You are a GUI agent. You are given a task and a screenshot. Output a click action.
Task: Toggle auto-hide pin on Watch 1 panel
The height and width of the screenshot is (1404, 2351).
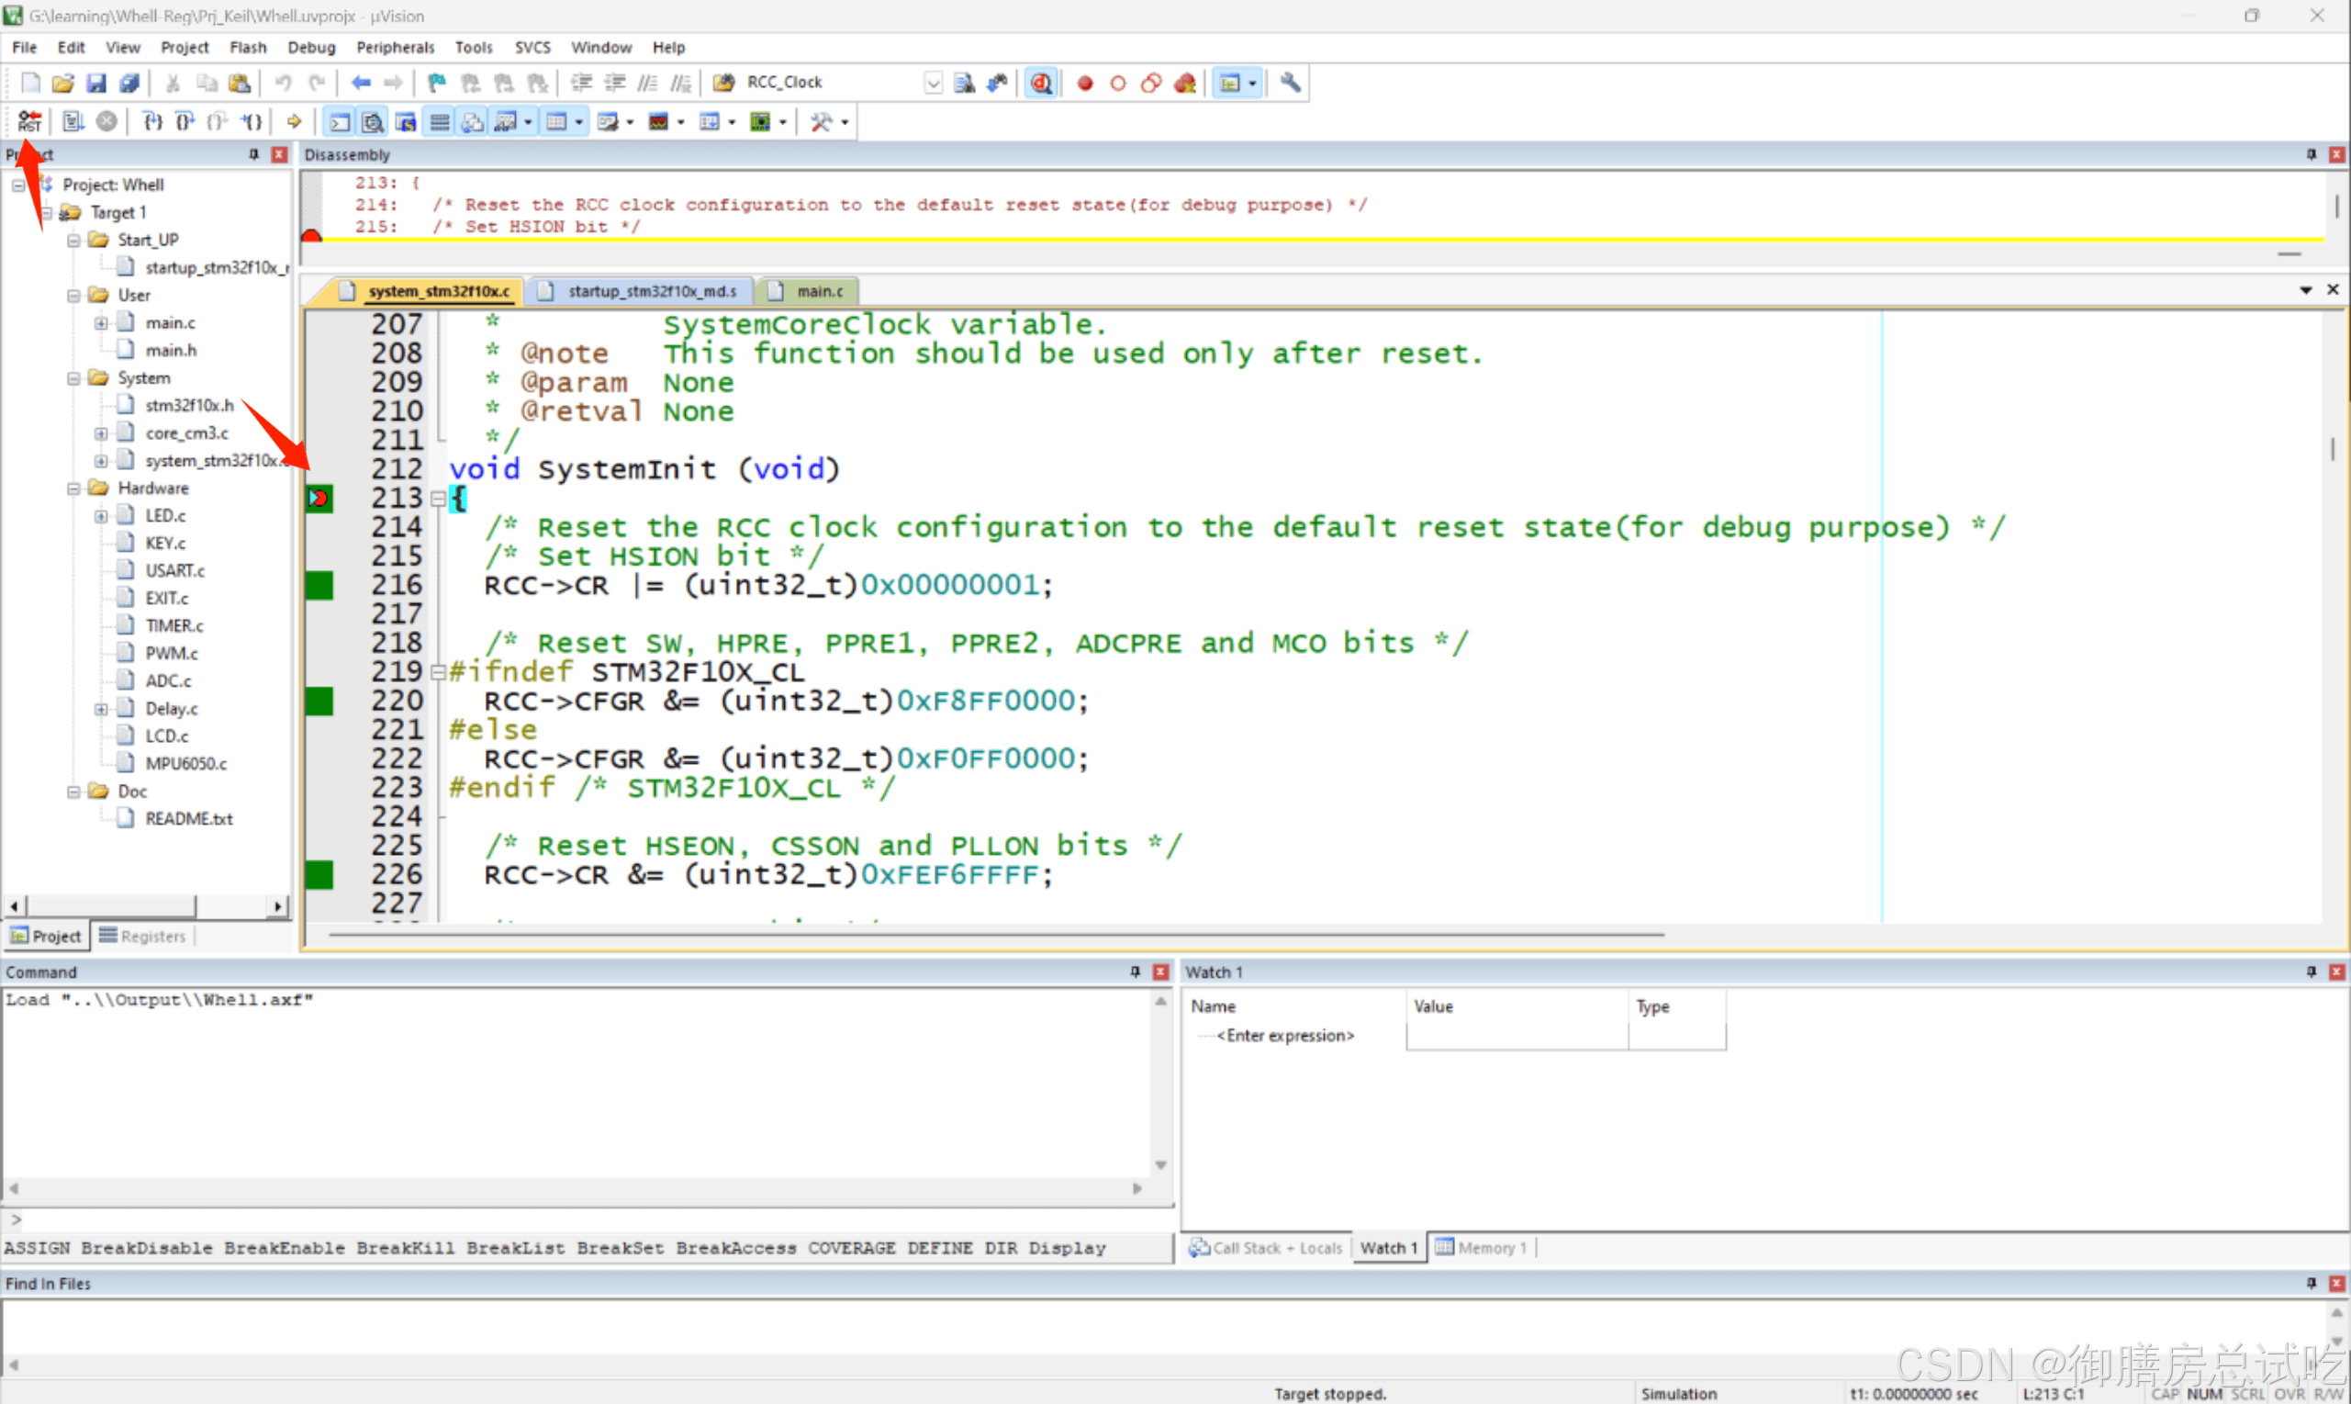2312,972
